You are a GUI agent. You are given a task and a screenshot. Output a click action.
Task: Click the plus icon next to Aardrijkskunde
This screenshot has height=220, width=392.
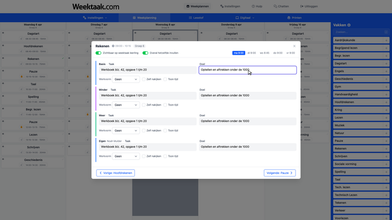coord(386,41)
